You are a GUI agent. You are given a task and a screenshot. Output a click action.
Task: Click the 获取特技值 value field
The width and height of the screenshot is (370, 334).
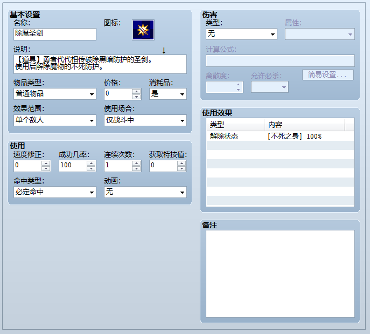(x=163, y=166)
